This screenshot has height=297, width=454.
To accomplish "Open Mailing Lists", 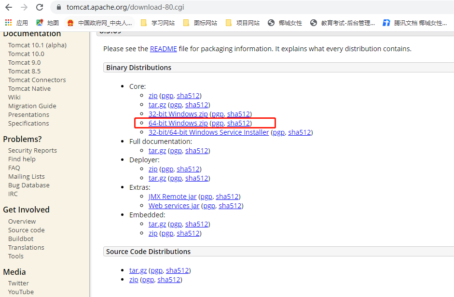I will pyautogui.click(x=27, y=176).
